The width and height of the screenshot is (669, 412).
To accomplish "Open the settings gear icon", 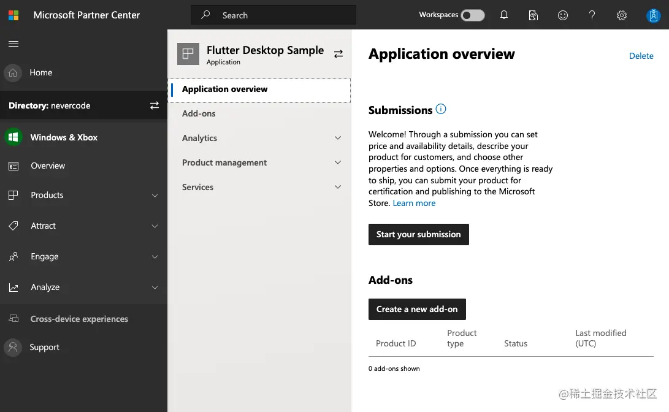I will tap(622, 15).
